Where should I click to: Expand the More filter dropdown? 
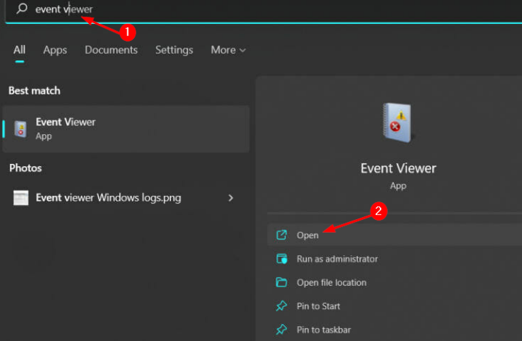(228, 50)
